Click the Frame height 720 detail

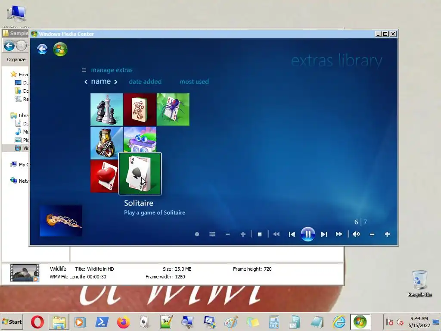pyautogui.click(x=252, y=269)
